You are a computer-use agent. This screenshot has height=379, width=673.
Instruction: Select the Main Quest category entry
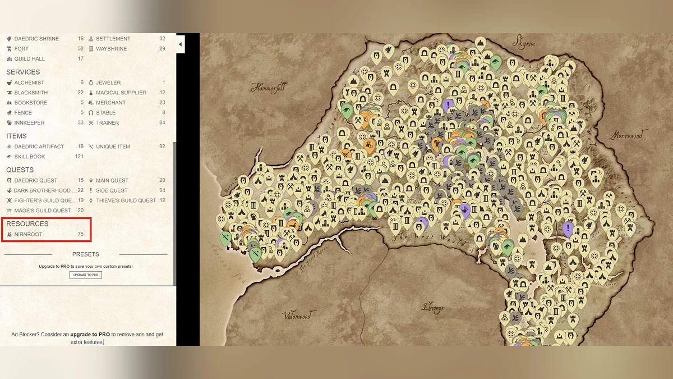point(112,180)
